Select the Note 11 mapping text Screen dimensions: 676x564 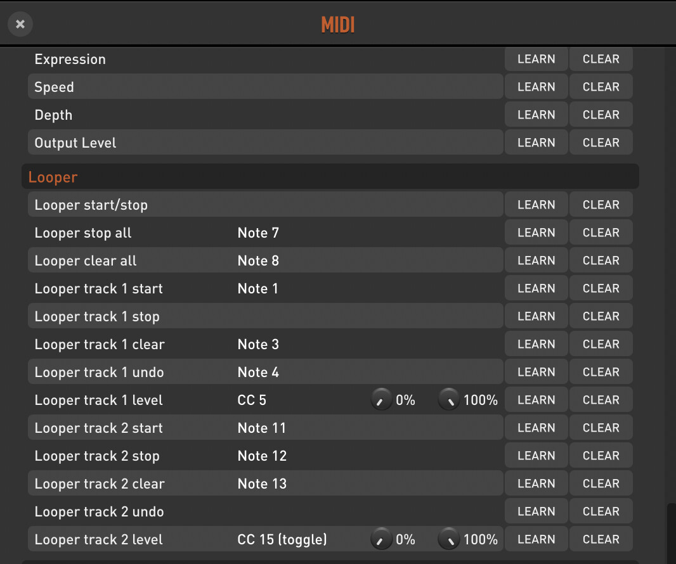[262, 427]
